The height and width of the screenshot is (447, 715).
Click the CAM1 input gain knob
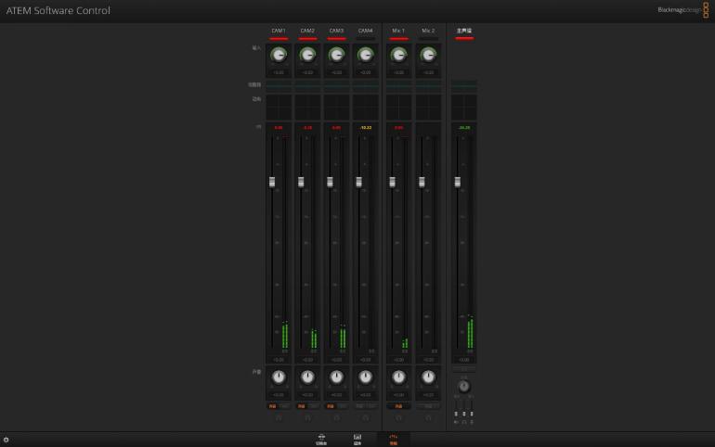(x=279, y=55)
